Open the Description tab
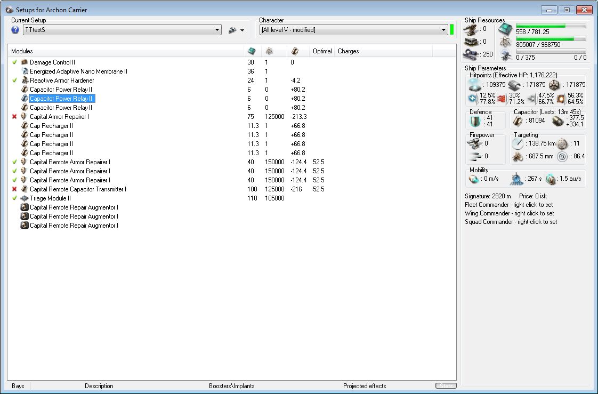598x394 pixels. click(x=99, y=386)
